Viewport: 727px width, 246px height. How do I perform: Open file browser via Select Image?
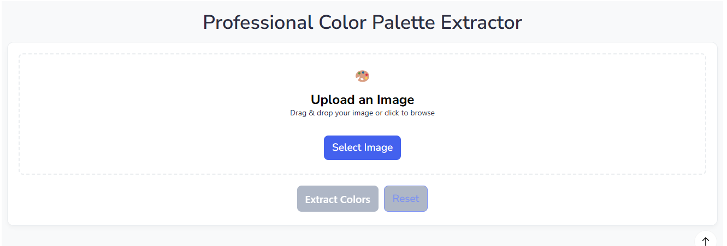(x=362, y=147)
